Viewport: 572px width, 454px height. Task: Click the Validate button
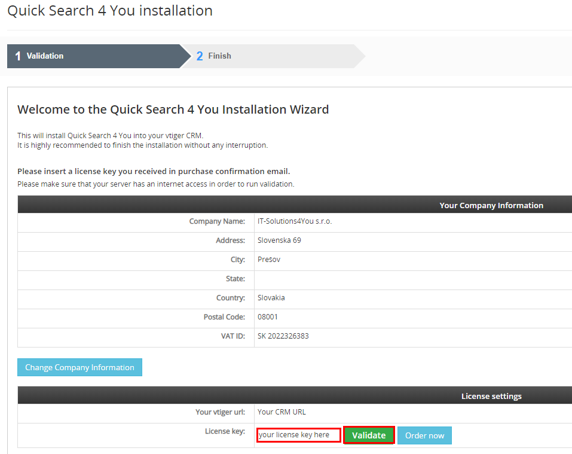369,435
